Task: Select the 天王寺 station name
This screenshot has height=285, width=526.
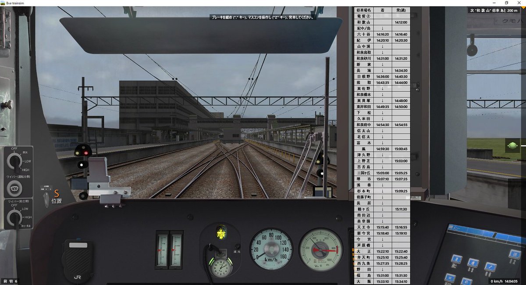Action: [364, 227]
